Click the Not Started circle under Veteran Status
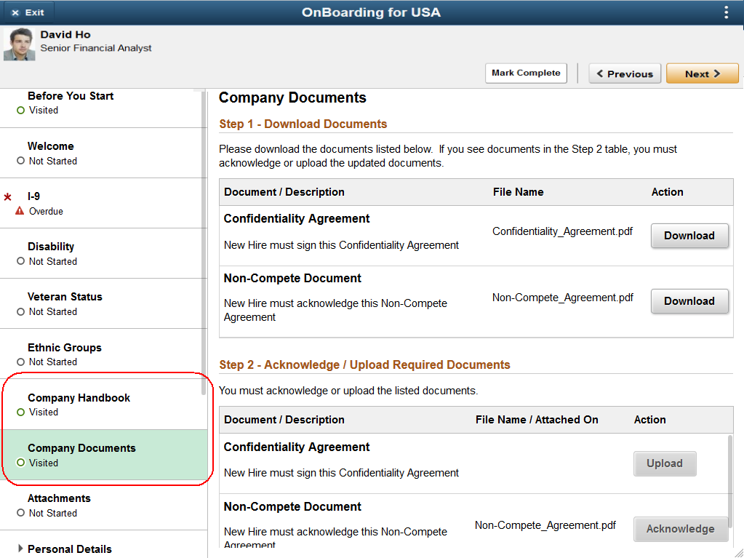Viewport: 744px width, 558px height. click(20, 312)
